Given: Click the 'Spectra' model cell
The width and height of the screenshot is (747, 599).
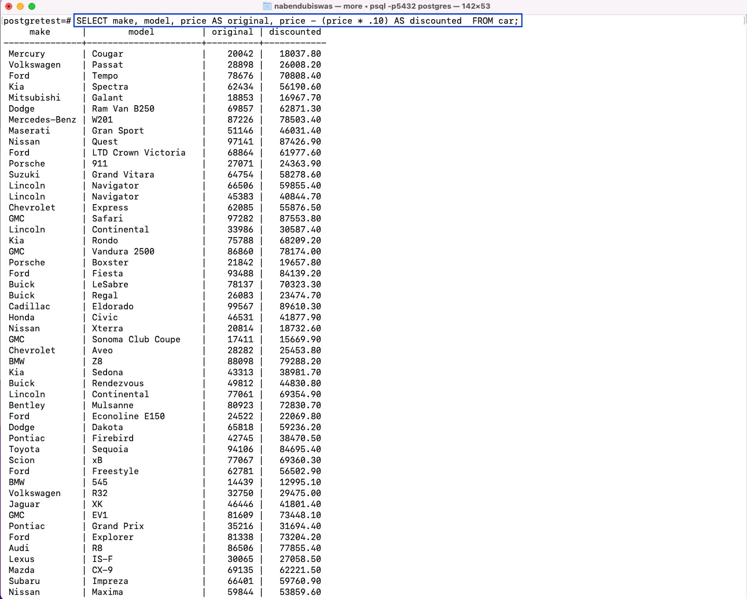Looking at the screenshot, I should click(x=110, y=87).
